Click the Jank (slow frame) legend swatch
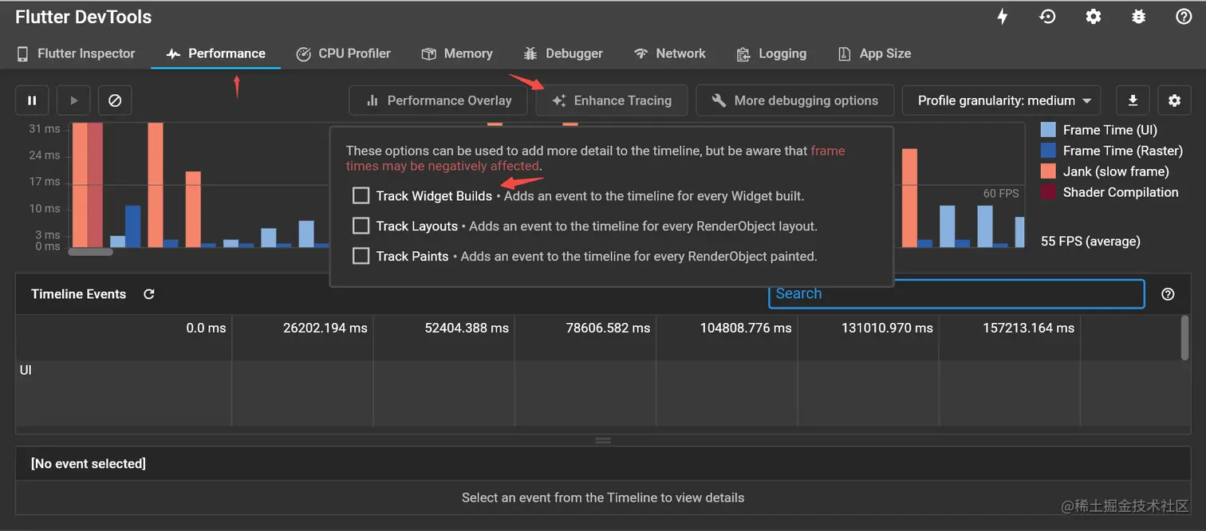The height and width of the screenshot is (531, 1206). point(1048,171)
